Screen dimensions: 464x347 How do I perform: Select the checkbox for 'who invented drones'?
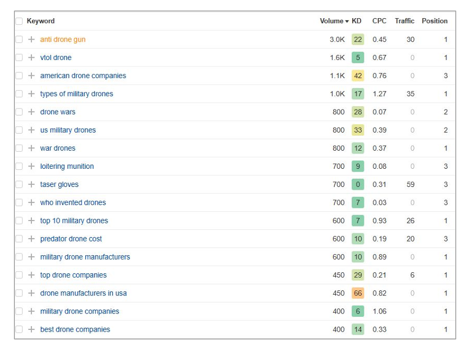click(19, 203)
